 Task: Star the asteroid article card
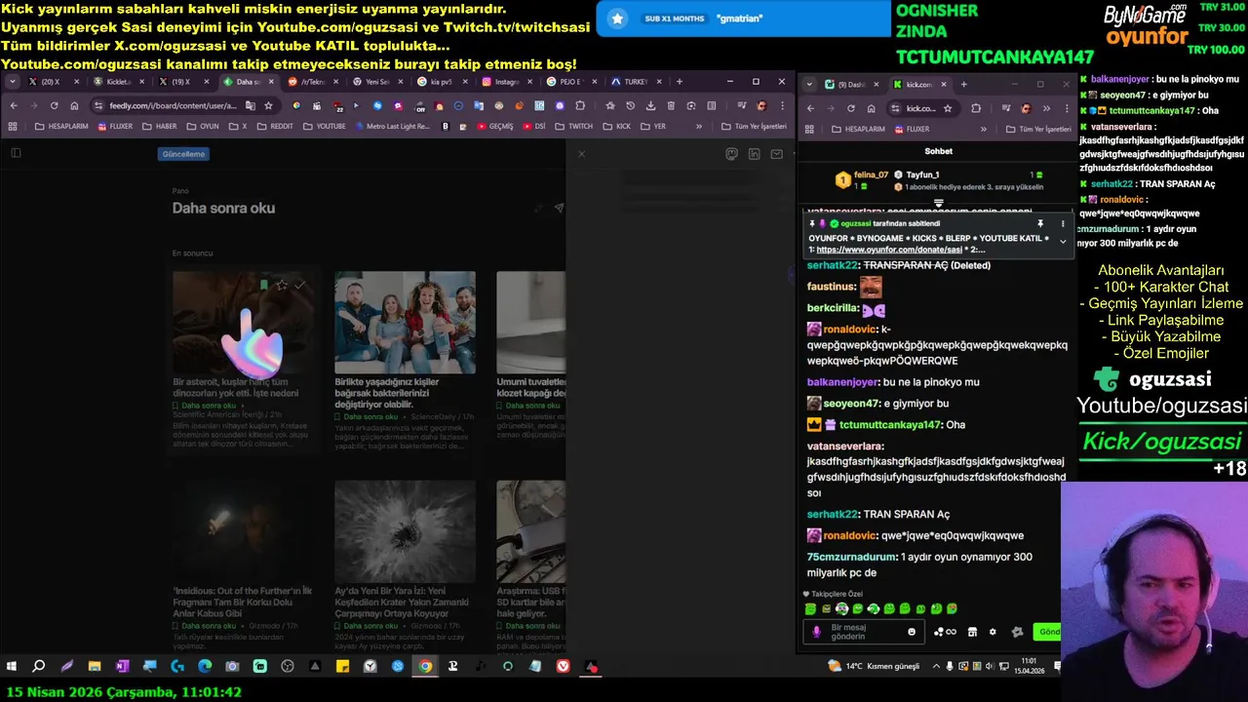tap(282, 285)
